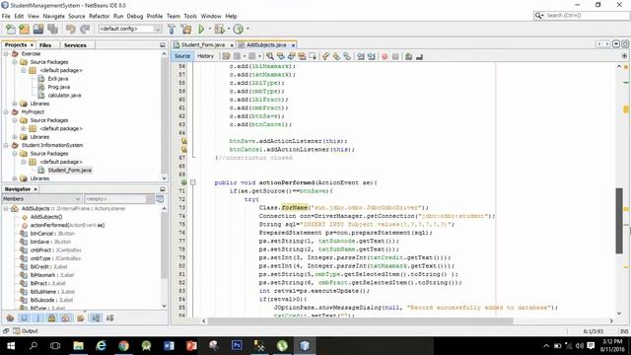Click the Source view button
Screen dimensions: 631x355
(x=181, y=56)
